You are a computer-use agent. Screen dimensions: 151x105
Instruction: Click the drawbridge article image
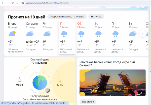coord(112,83)
